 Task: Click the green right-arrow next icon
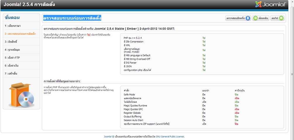[x=281, y=18]
